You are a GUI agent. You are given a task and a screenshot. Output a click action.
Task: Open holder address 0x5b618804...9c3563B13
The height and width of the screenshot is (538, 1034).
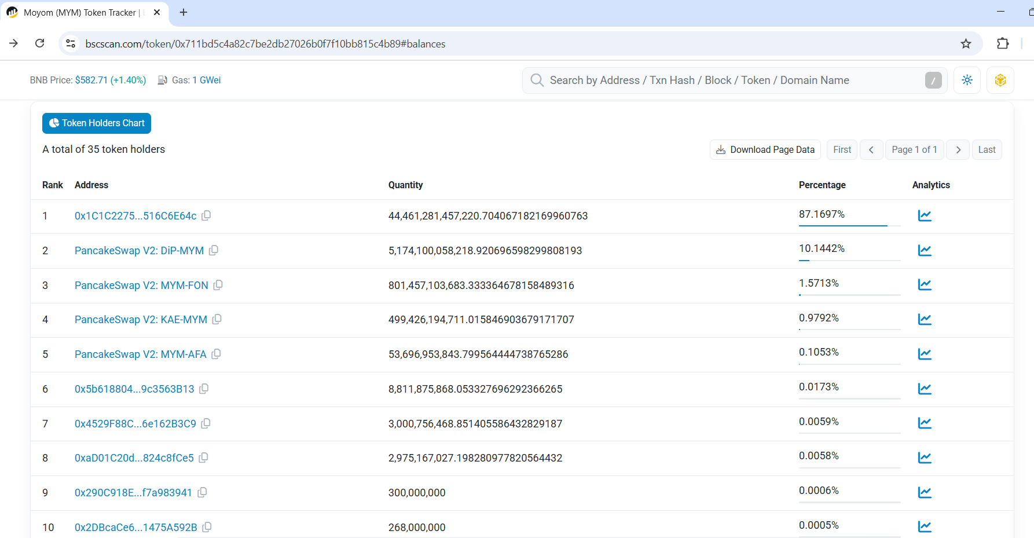click(x=134, y=389)
